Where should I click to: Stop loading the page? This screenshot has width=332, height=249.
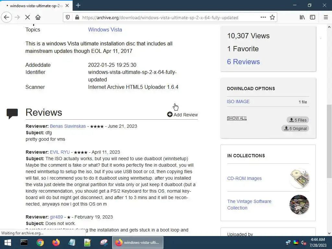[x=28, y=18]
